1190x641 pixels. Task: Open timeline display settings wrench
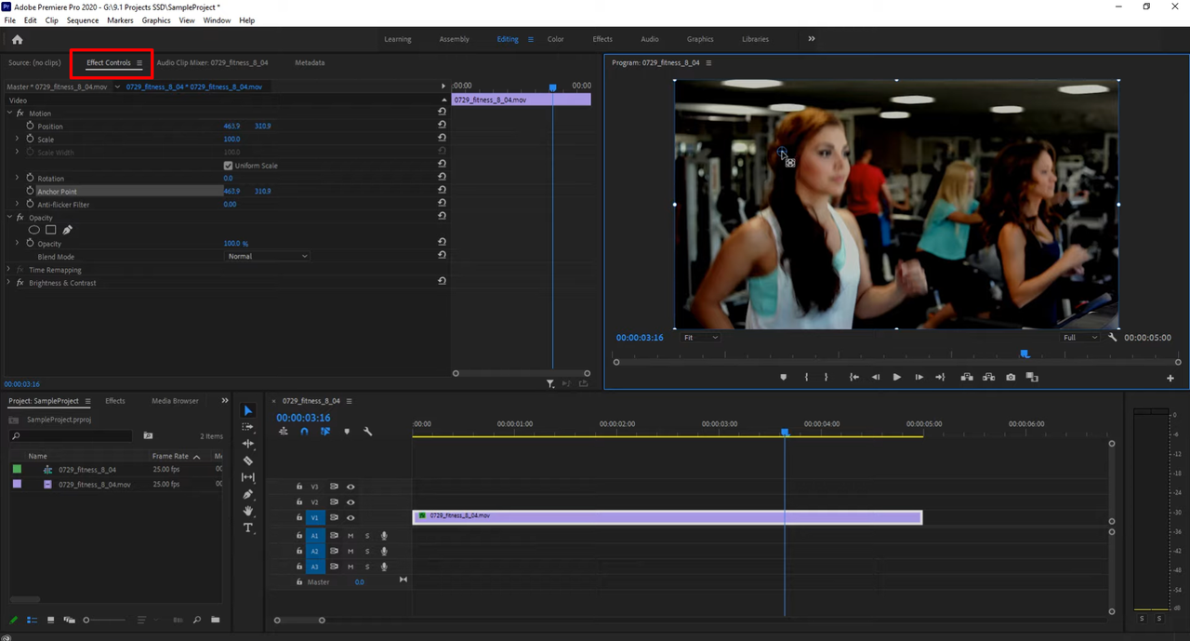pyautogui.click(x=367, y=432)
